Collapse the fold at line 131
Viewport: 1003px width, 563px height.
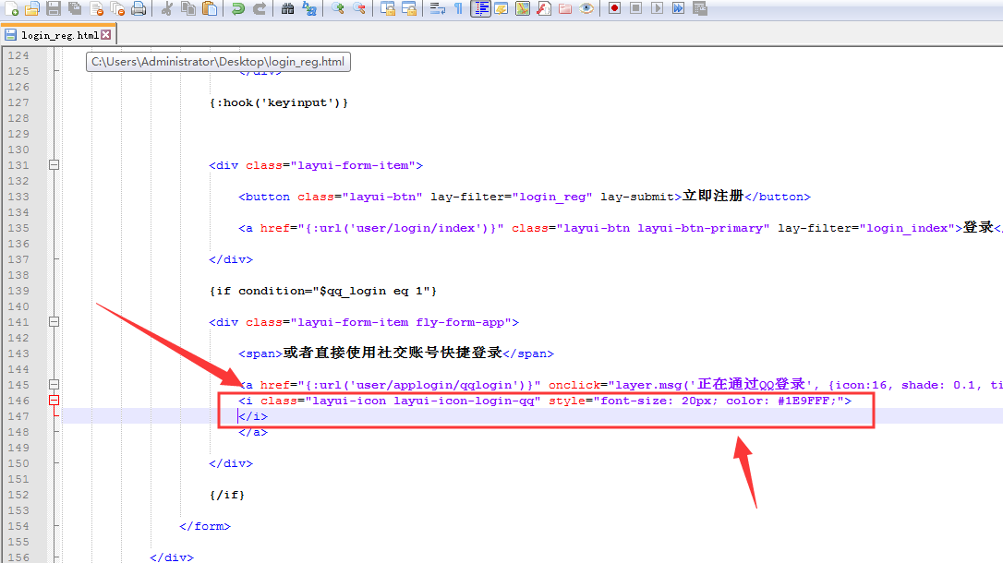click(54, 165)
